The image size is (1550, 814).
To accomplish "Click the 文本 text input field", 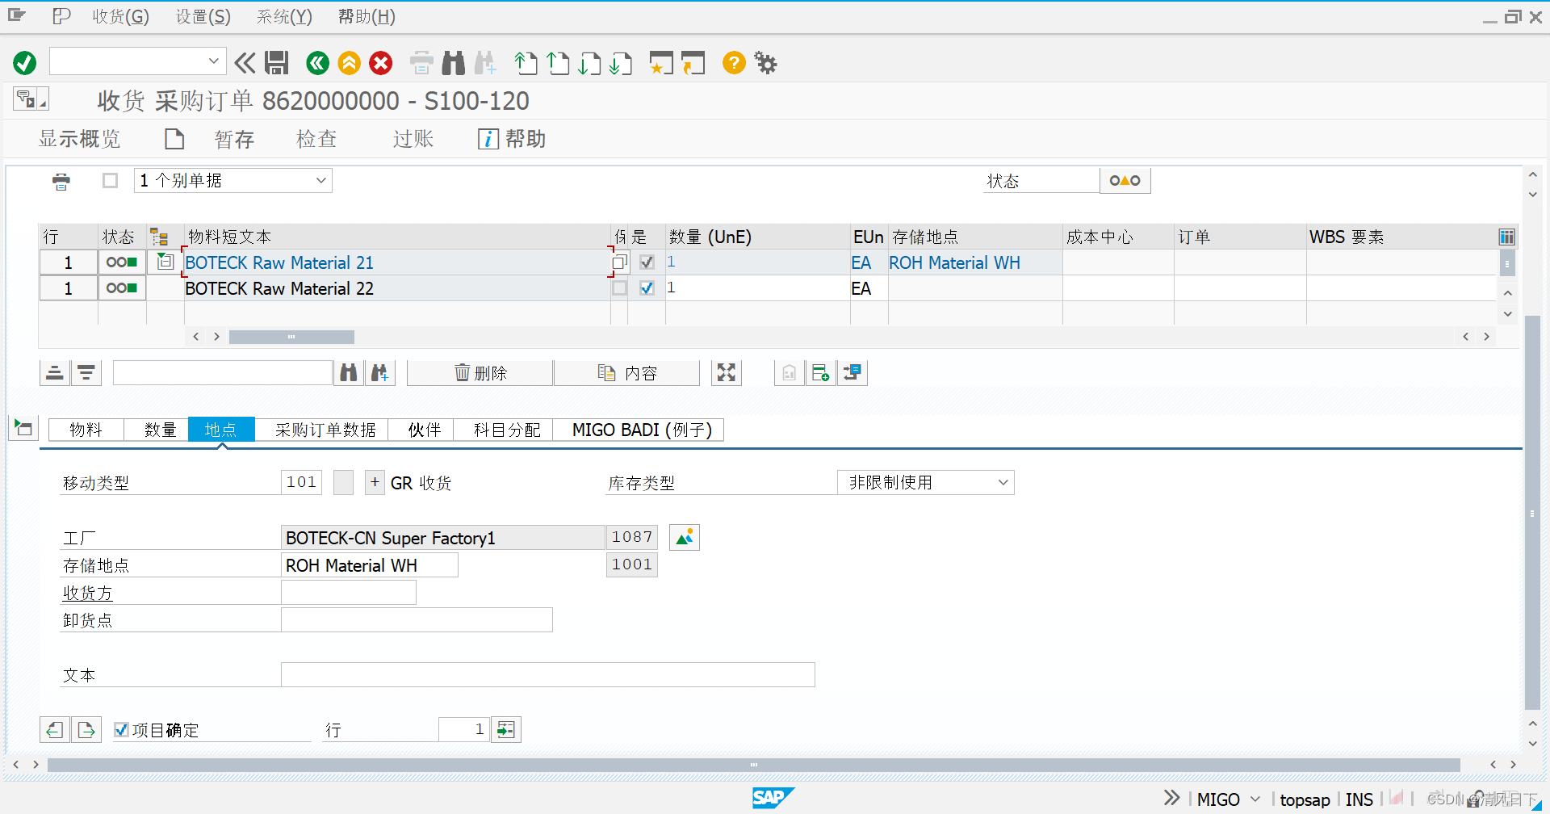I will 548,675.
